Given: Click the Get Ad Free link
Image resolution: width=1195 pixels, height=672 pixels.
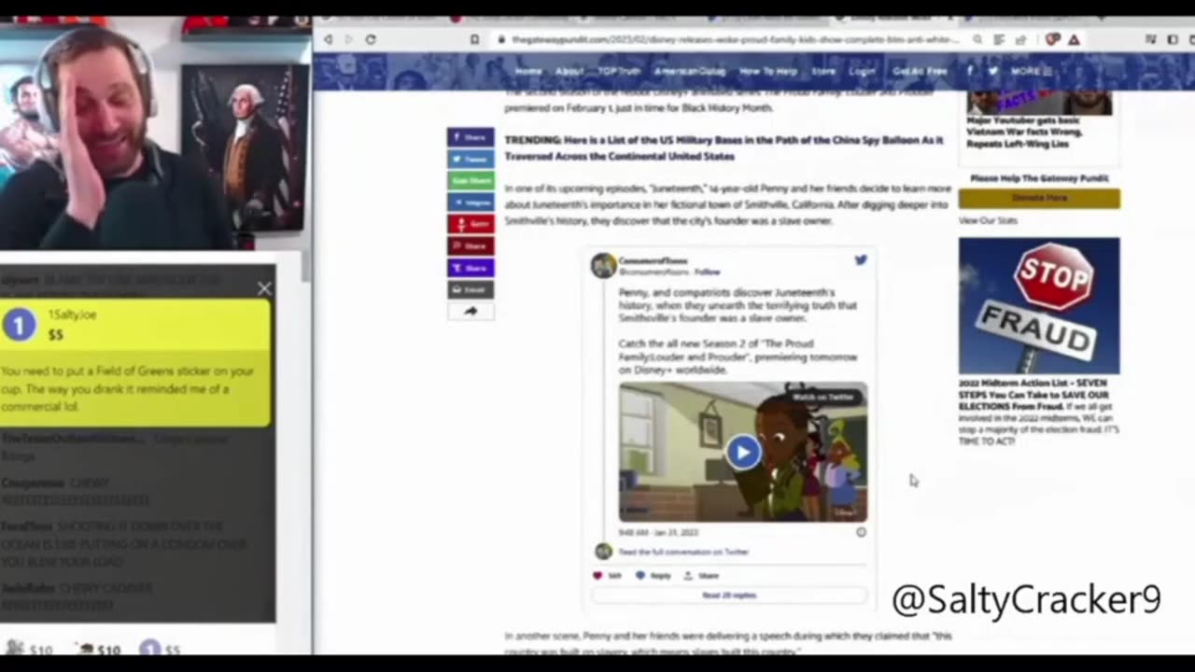Looking at the screenshot, I should click(920, 71).
